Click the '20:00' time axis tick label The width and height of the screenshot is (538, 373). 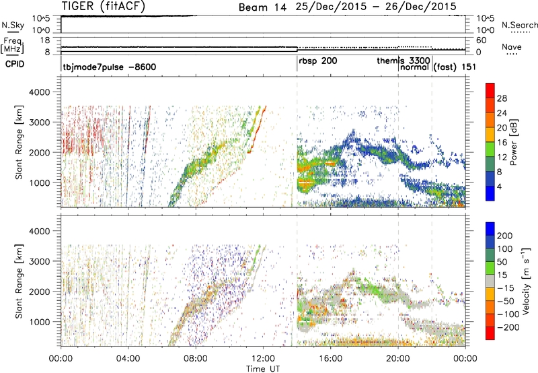pos(398,359)
